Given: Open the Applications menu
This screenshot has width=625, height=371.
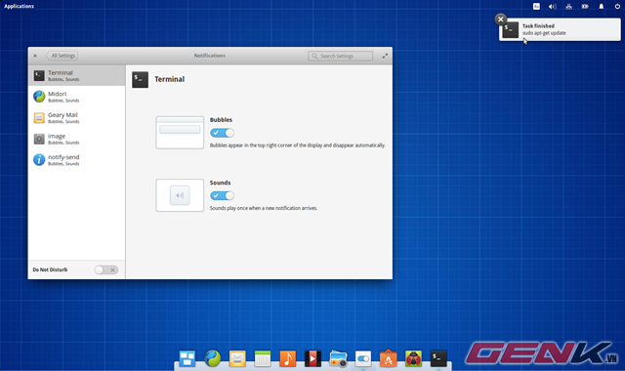Looking at the screenshot, I should (x=20, y=6).
